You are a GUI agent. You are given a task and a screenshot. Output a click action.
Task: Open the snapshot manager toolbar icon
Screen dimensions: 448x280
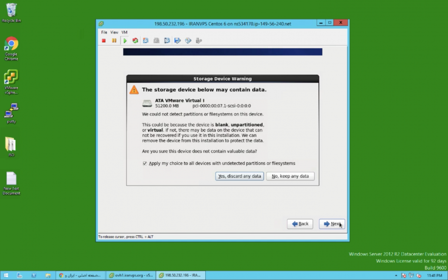167,40
